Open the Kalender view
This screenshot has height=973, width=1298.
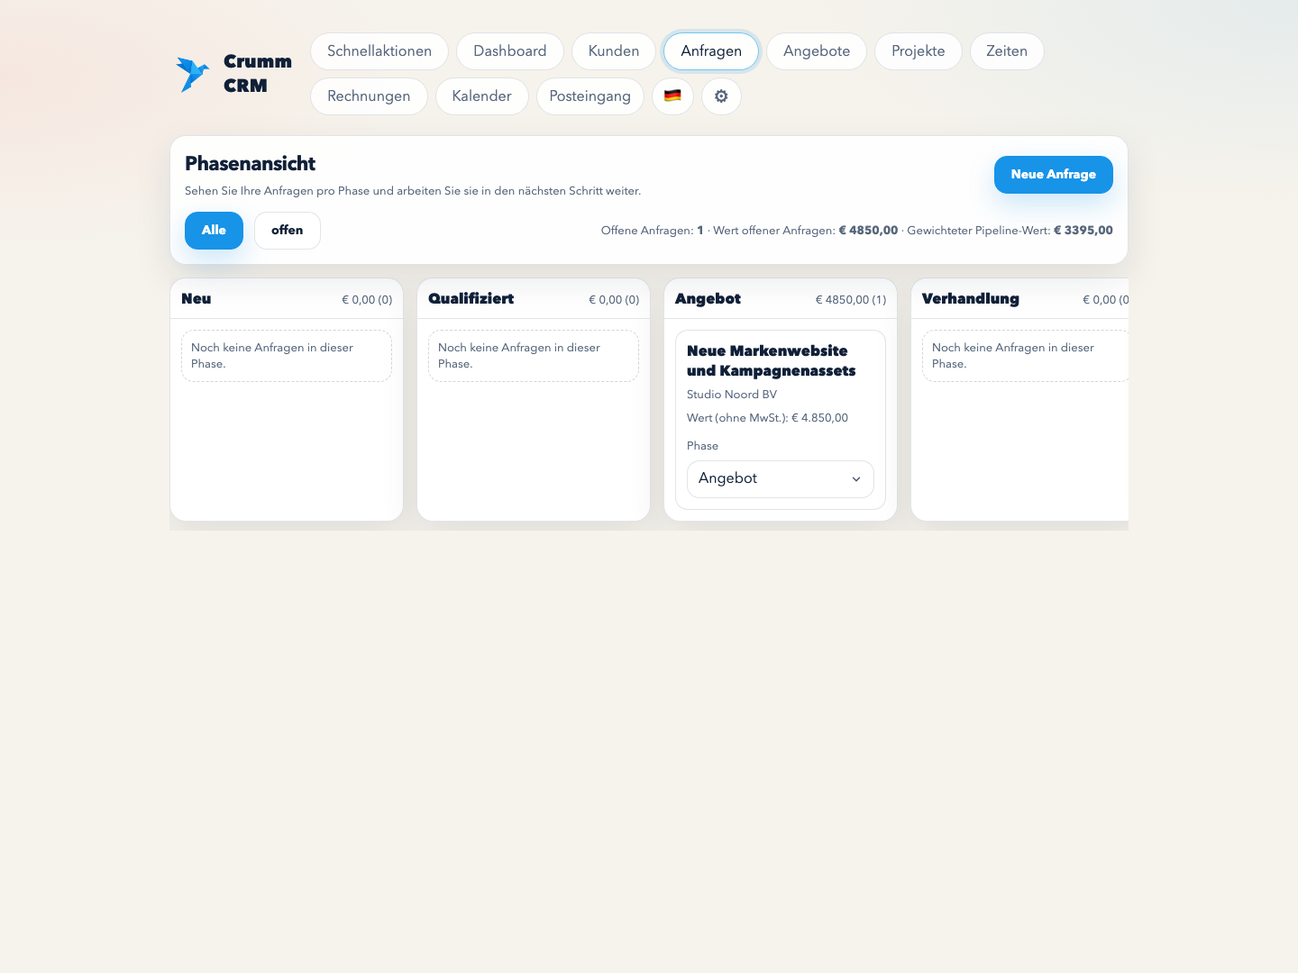click(x=481, y=96)
